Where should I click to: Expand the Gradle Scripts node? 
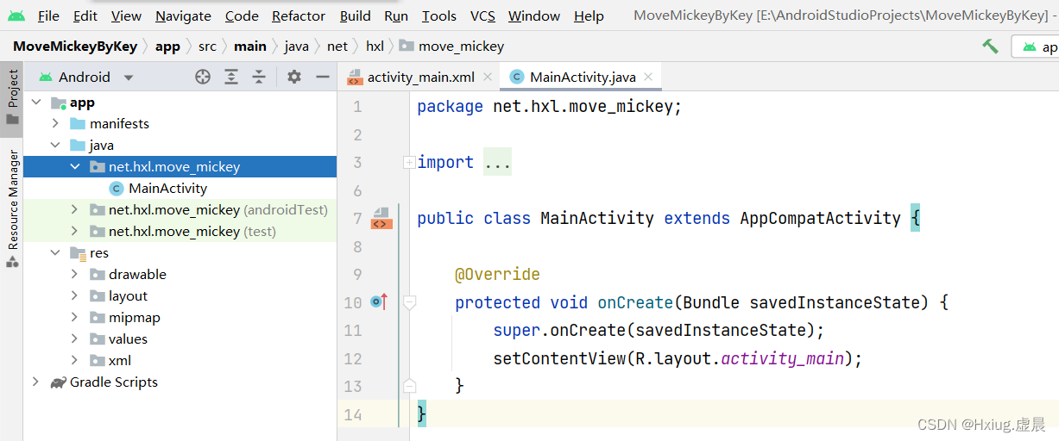(36, 382)
